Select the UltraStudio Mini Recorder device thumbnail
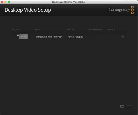Image resolution: width=138 pixels, height=115 pixels. coord(22,36)
